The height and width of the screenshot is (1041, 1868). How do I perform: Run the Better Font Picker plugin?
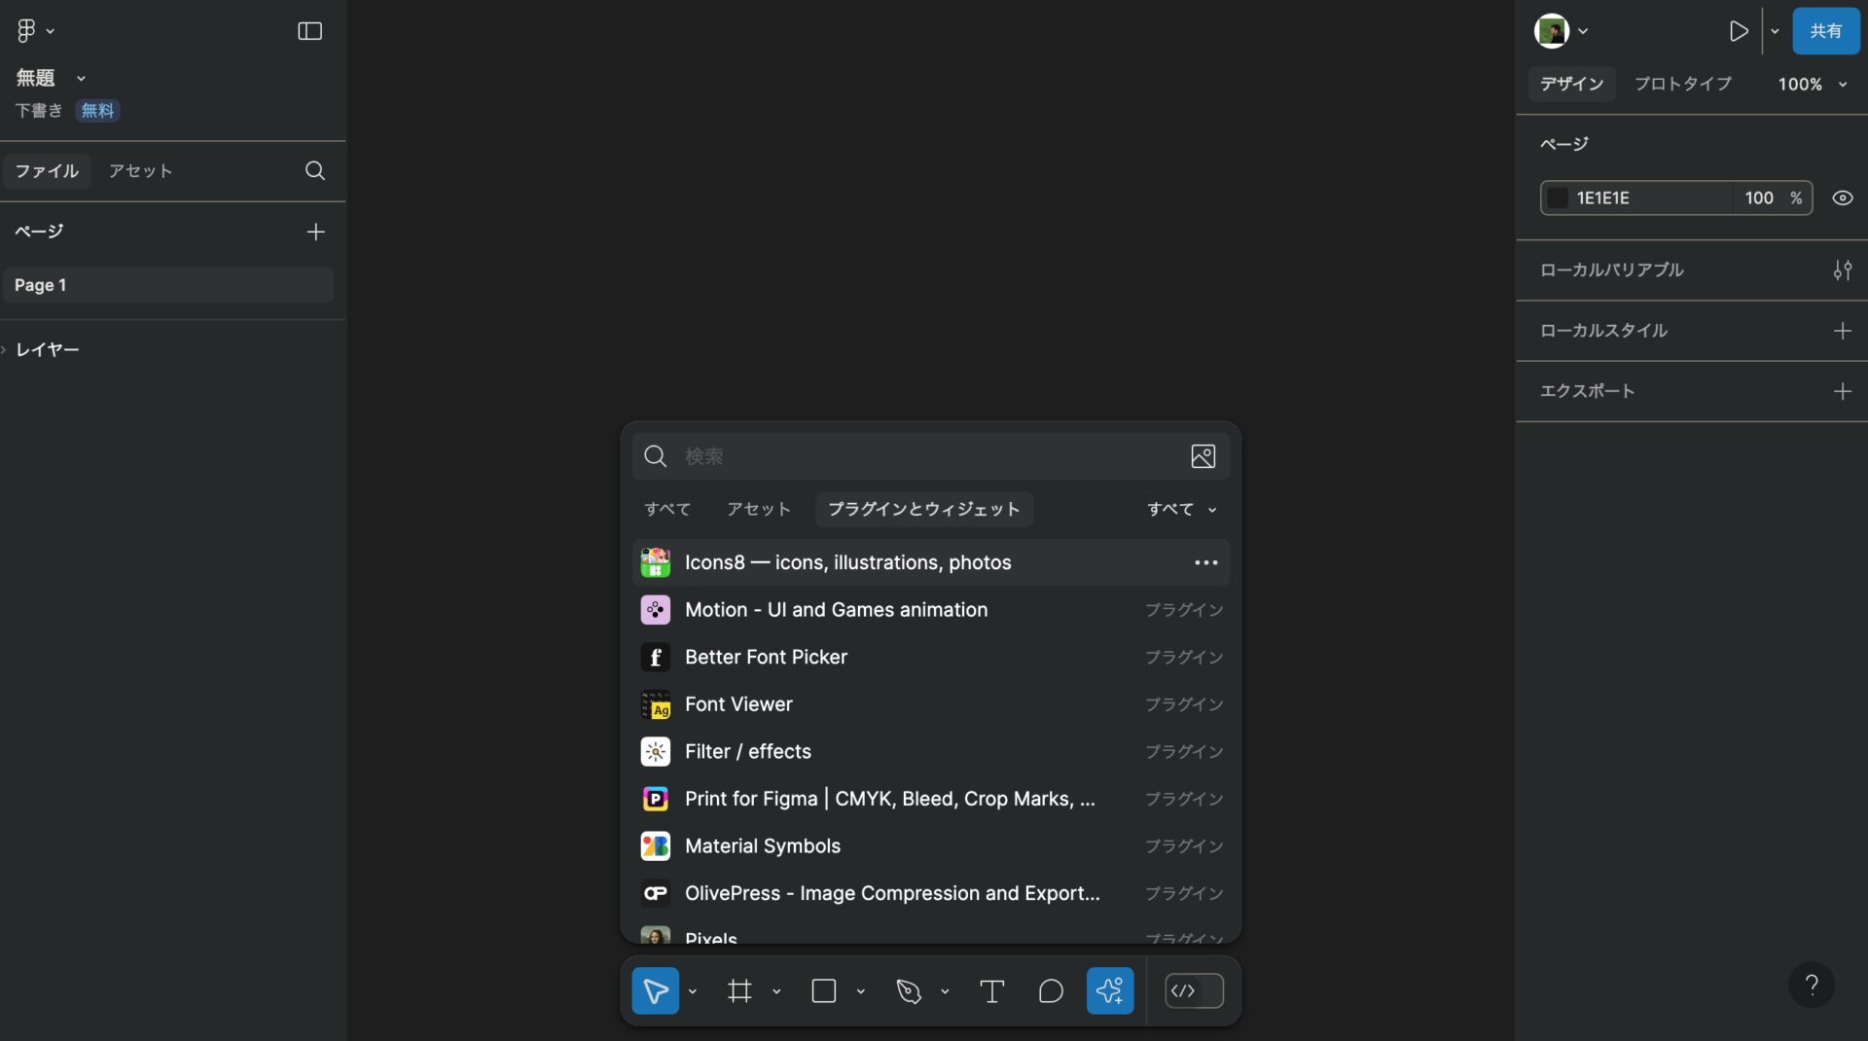(x=931, y=658)
